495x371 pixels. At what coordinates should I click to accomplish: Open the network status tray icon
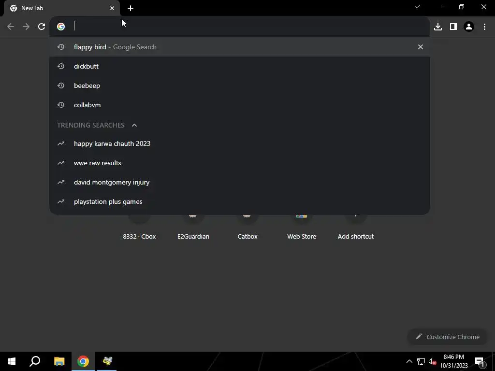tap(421, 361)
